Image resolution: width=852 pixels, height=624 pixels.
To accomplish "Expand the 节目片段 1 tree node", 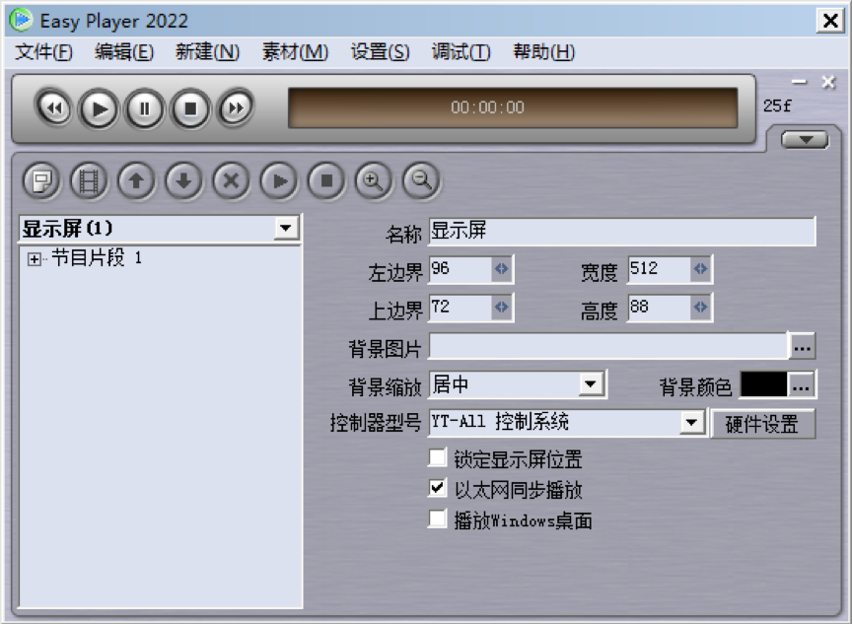I will point(34,259).
